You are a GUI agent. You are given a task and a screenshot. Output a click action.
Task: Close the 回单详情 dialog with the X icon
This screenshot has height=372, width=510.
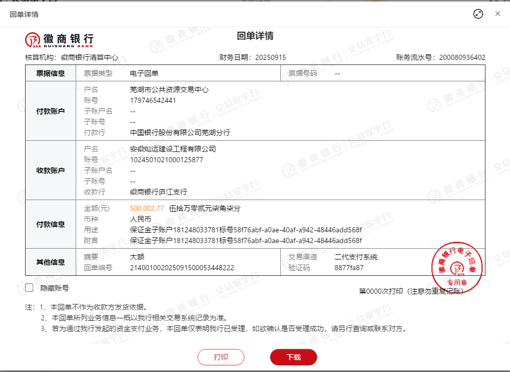(497, 14)
